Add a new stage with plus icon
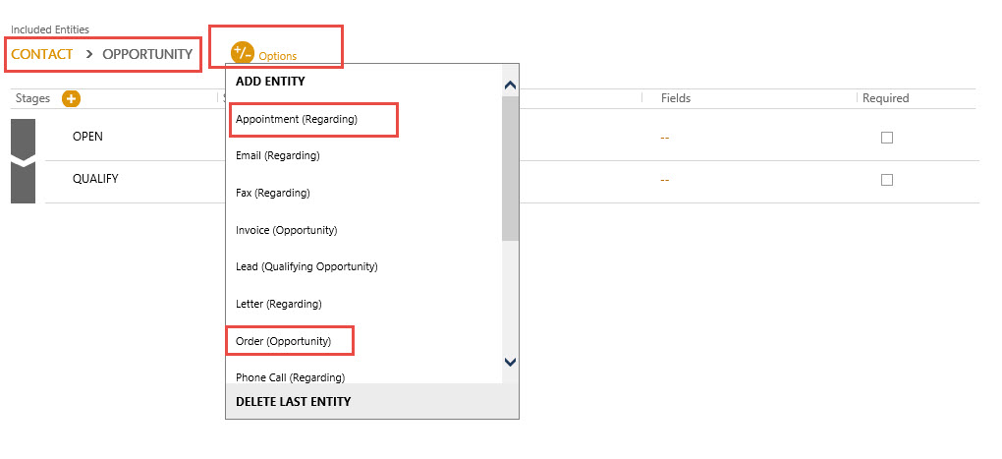 (71, 98)
